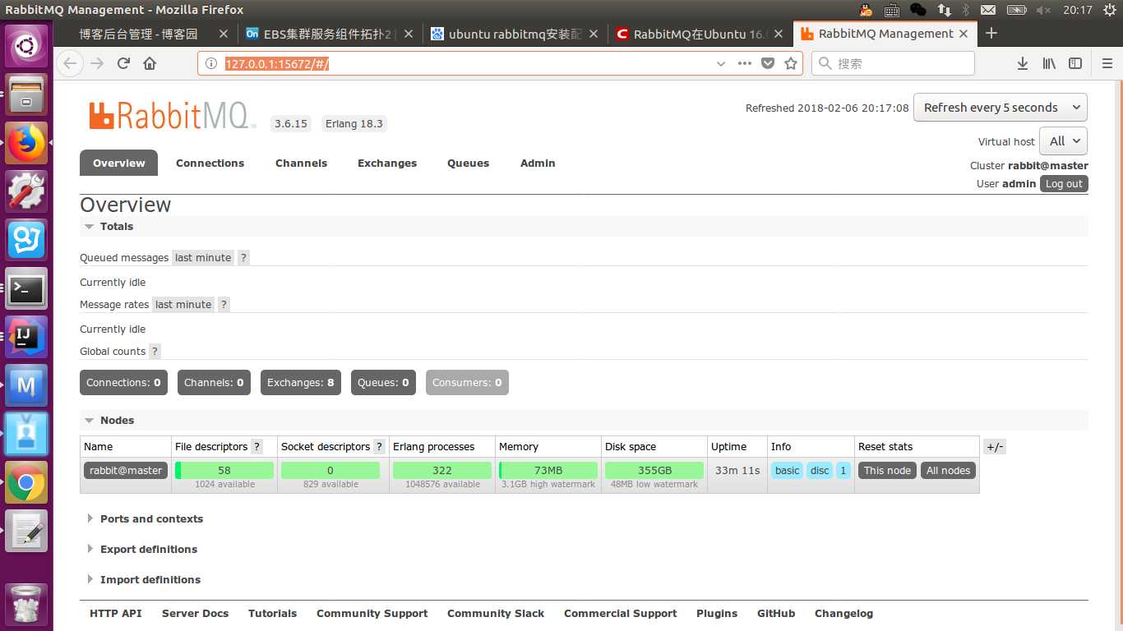
Task: Click the WeChat tray icon
Action: point(918,10)
